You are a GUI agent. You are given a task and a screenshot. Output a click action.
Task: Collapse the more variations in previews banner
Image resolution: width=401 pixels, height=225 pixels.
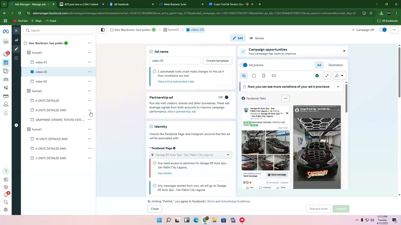click(x=338, y=87)
